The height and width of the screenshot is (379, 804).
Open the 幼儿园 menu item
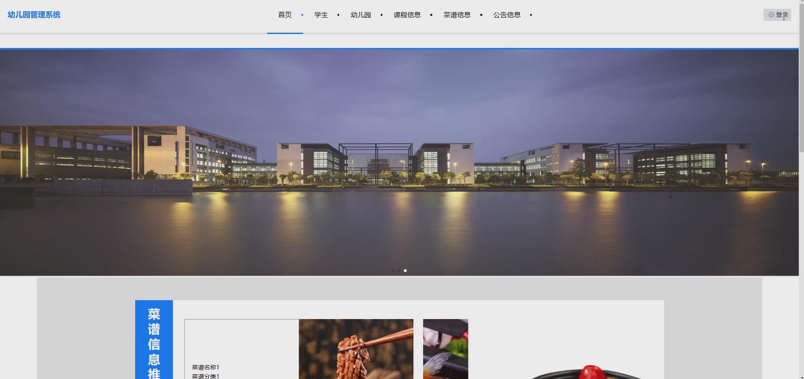pos(361,15)
